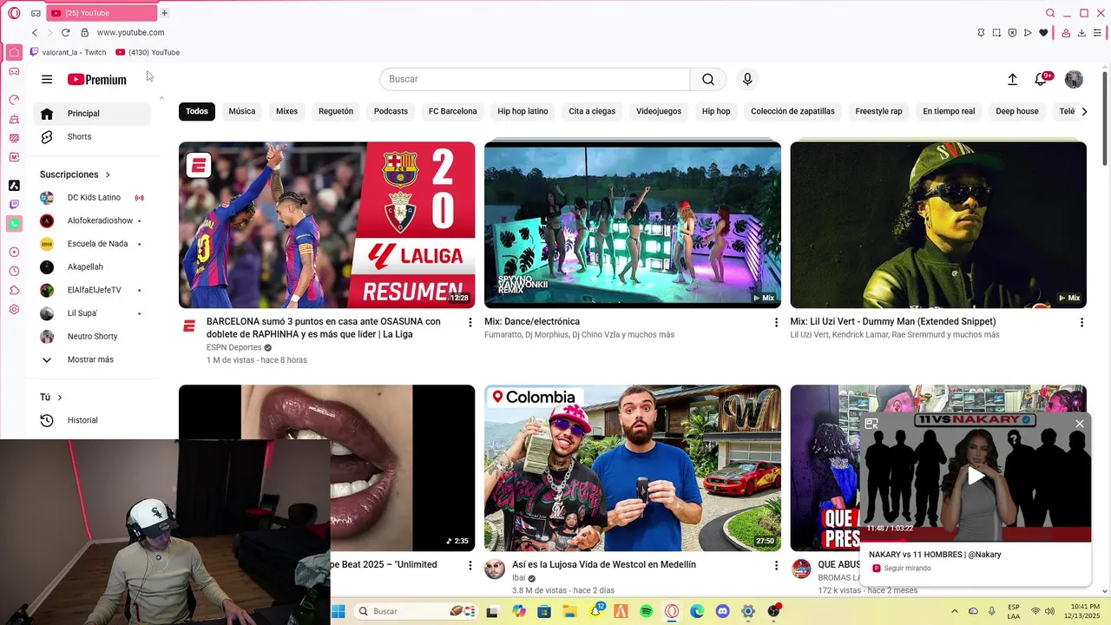The height and width of the screenshot is (625, 1111).
Task: Open Opera sidebar history clock
Action: pos(14,272)
